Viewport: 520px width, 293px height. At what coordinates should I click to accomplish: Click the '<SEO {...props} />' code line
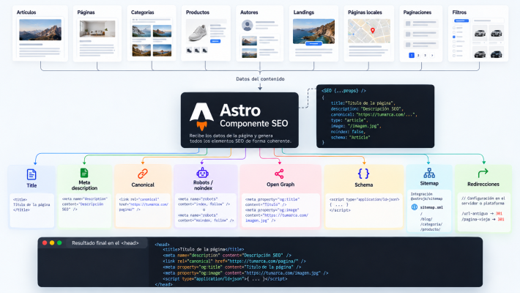[343, 91]
